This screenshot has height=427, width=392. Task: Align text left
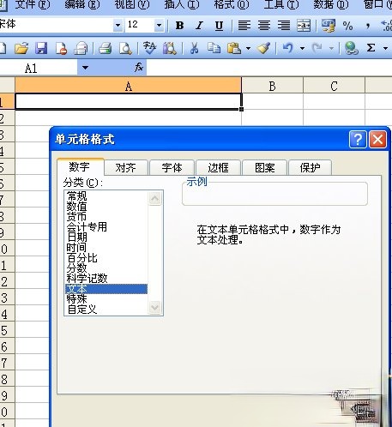[244, 26]
